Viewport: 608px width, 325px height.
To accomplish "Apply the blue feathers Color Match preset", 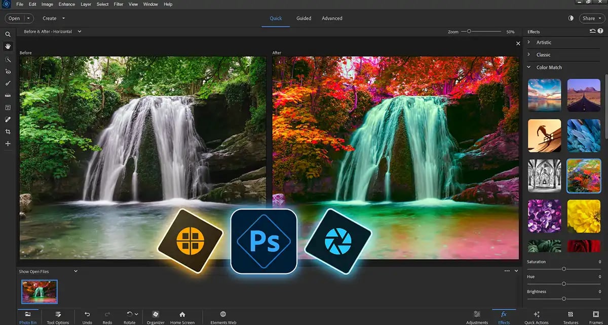I will pyautogui.click(x=584, y=135).
